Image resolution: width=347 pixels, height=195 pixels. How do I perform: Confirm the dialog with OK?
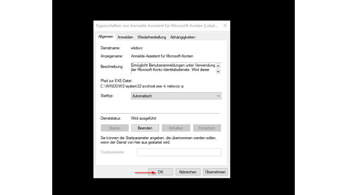point(160,172)
